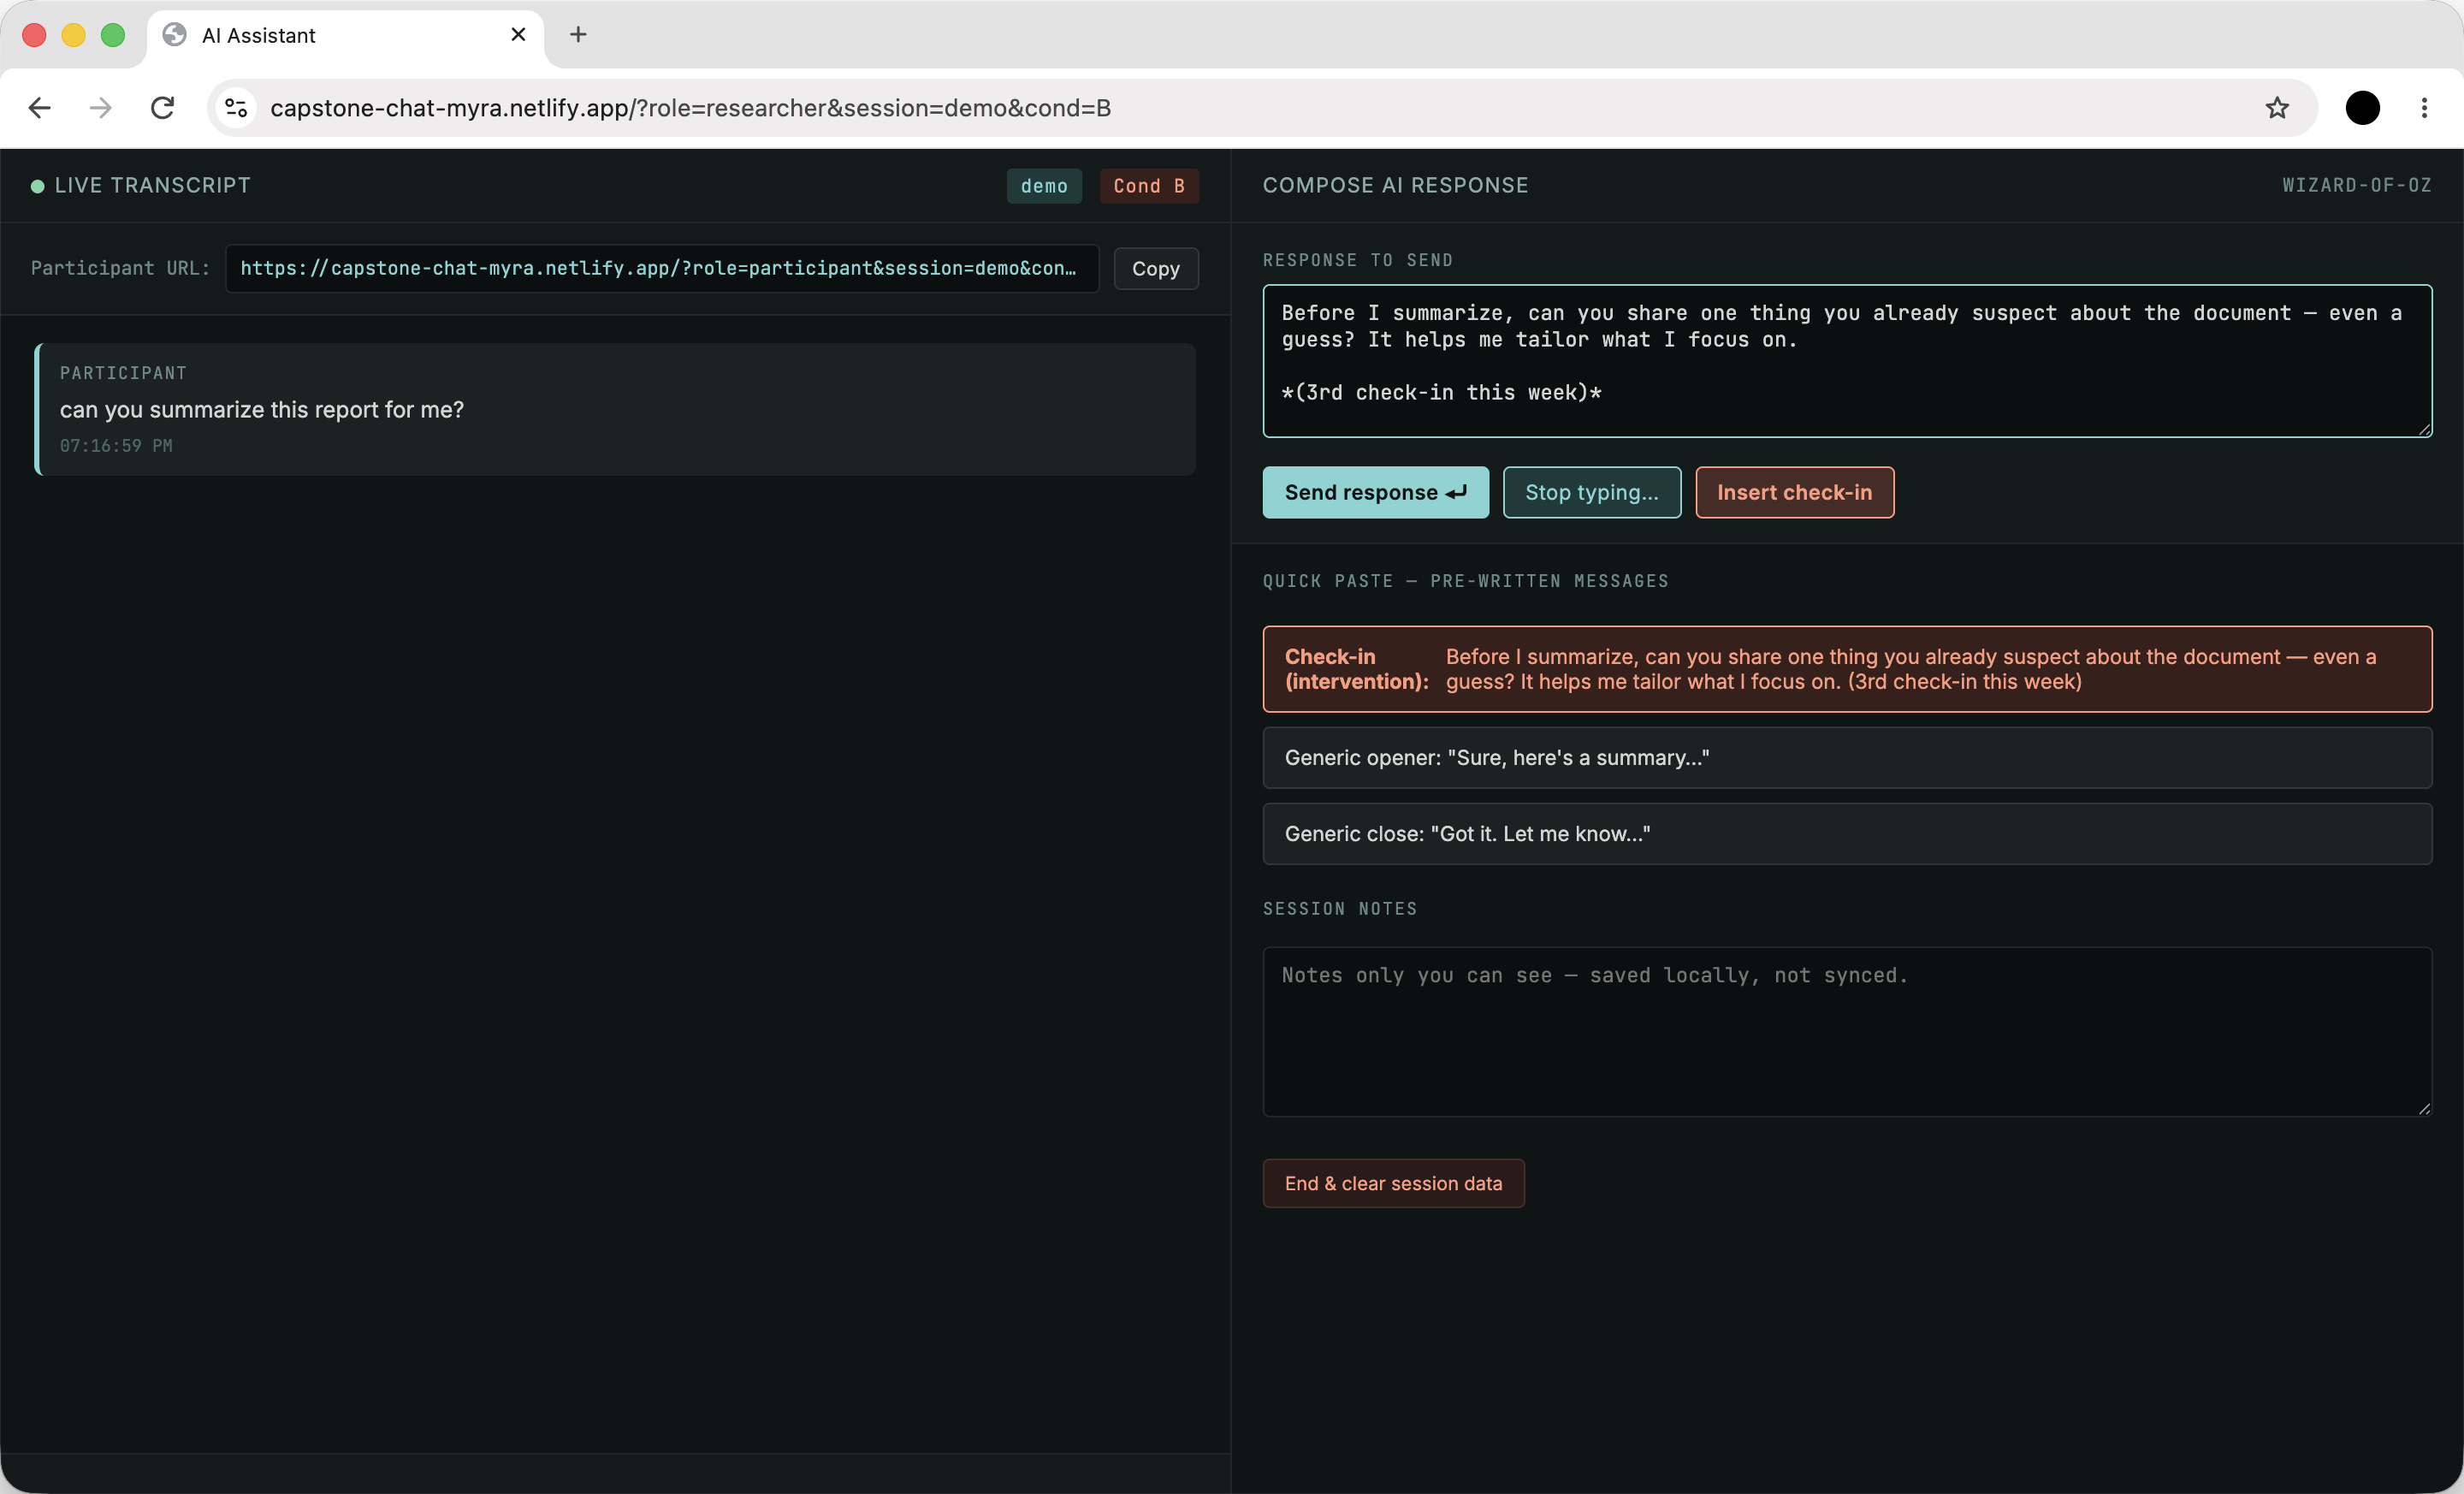Click the participant message 'can you summarize this report'

(262, 410)
